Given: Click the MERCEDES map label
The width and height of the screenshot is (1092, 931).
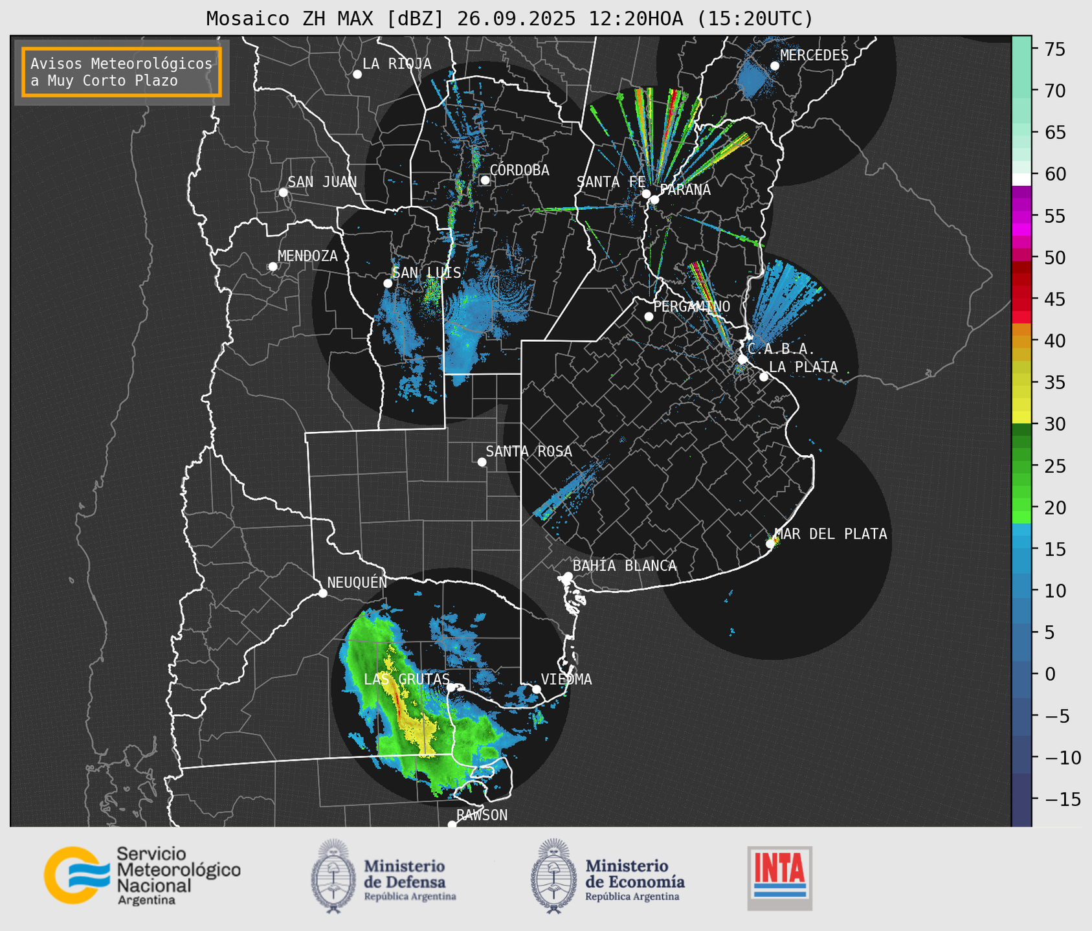Looking at the screenshot, I should click(x=814, y=56).
